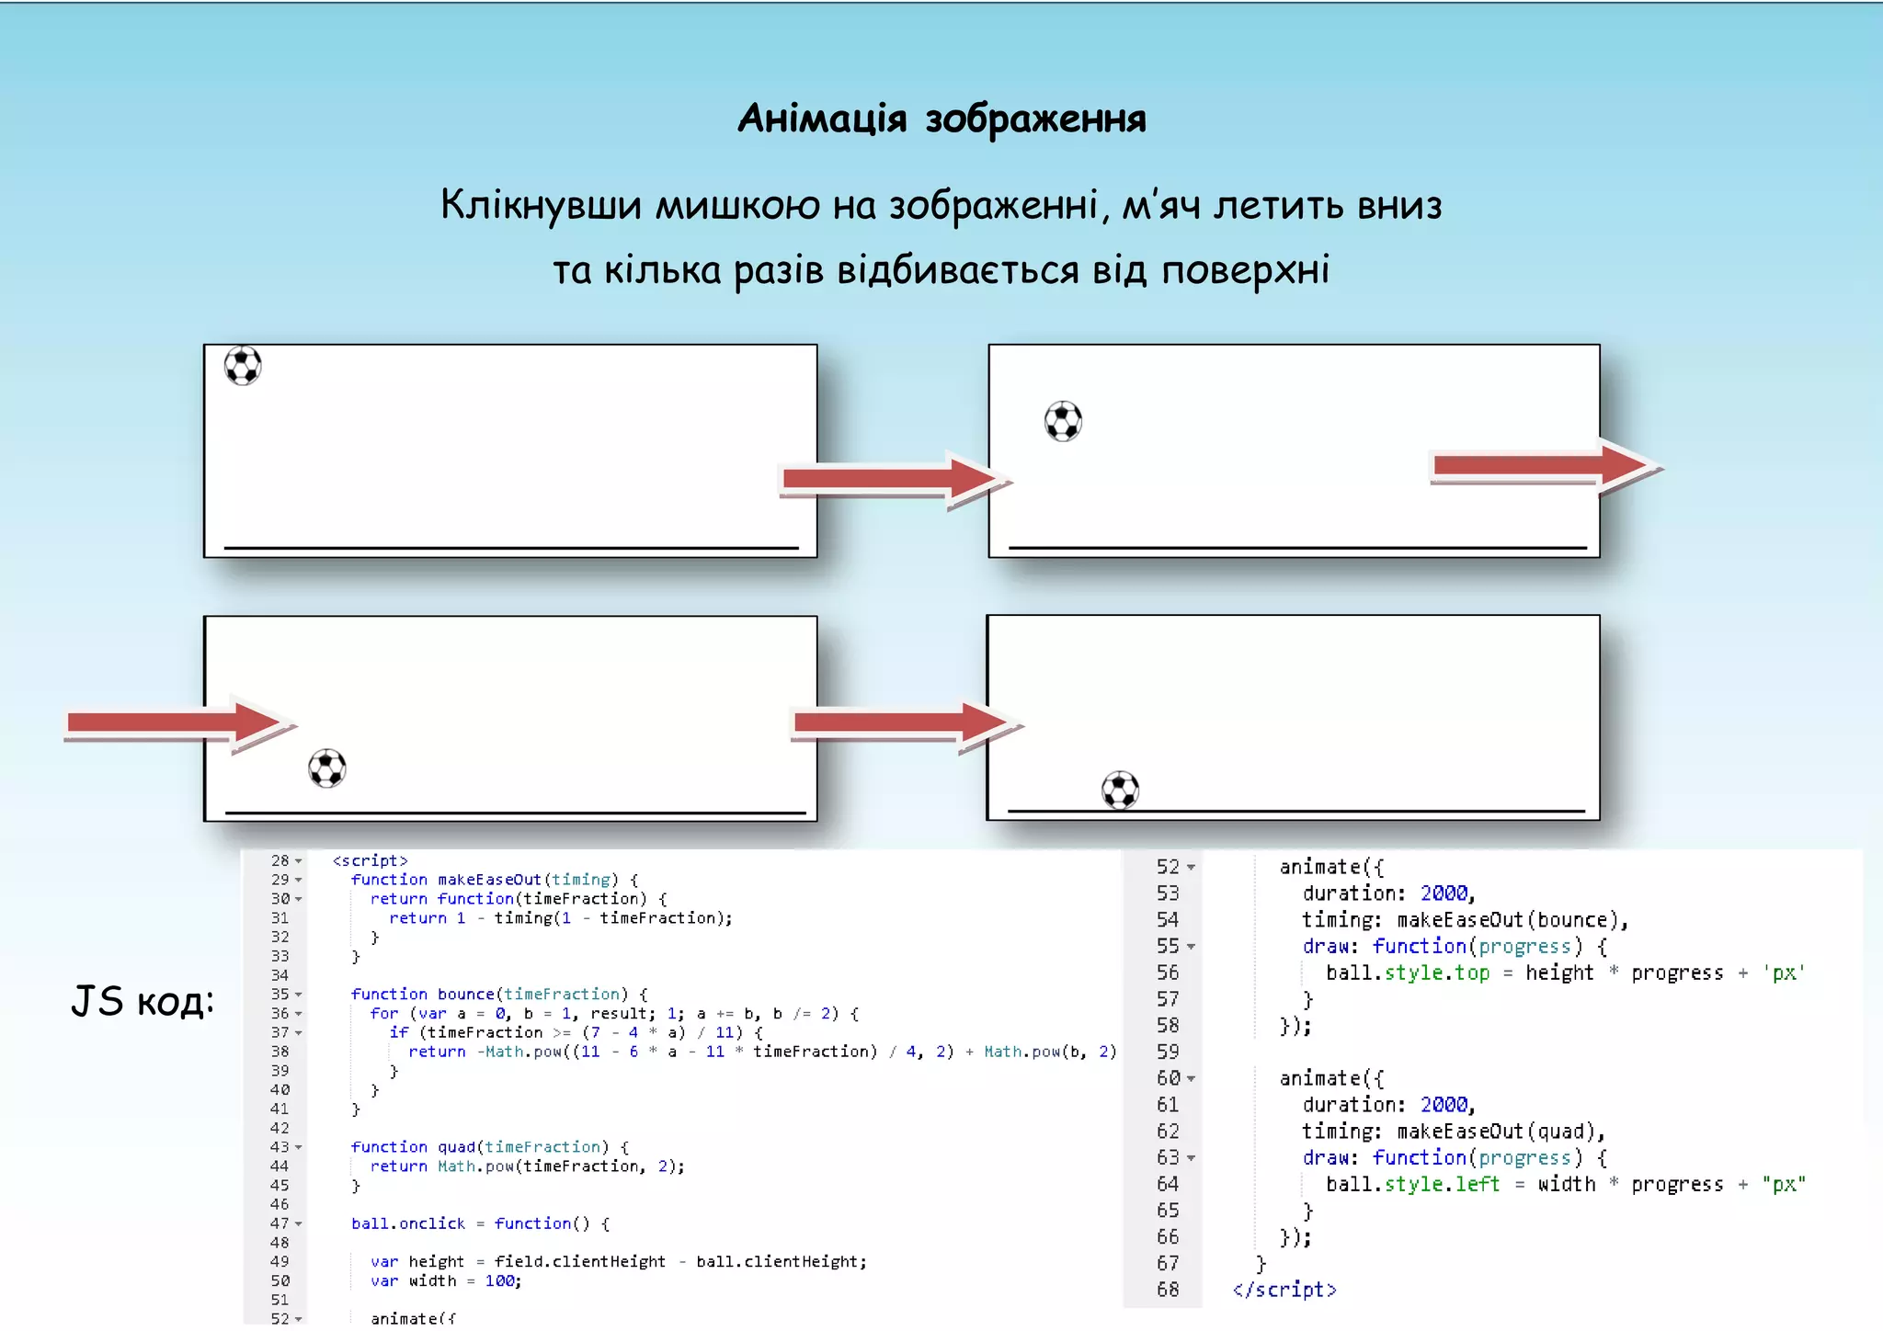The width and height of the screenshot is (1883, 1331).
Task: Click the 'return -Math.pow' code line at 38
Action: (x=762, y=1052)
